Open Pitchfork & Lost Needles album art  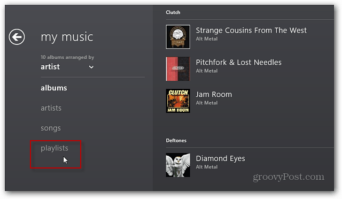pos(178,69)
